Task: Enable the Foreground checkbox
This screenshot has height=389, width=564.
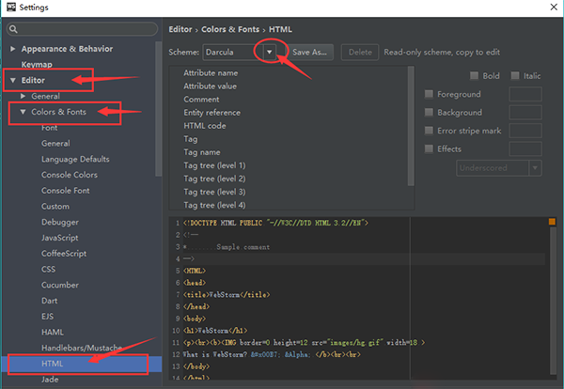Action: [430, 94]
